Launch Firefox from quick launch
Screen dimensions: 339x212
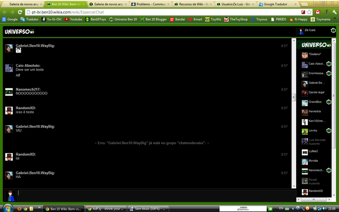19,209
